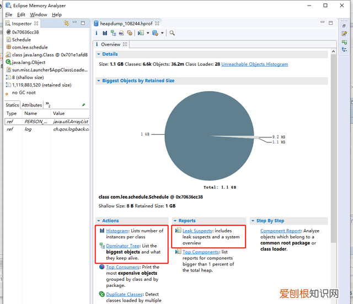Open the Window menu
The image size is (353, 304).
pos(39,15)
